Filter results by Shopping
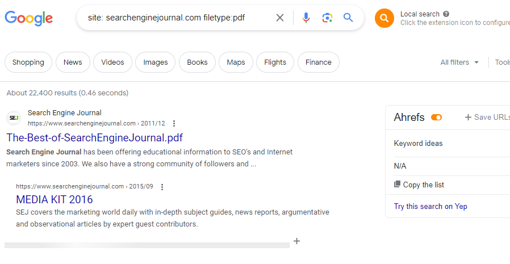Image resolution: width=510 pixels, height=264 pixels. [x=28, y=62]
